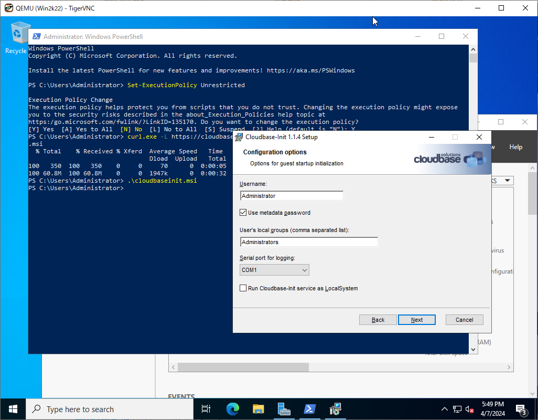Open the Serial port for logging dropdown
Image resolution: width=538 pixels, height=420 pixels.
pos(274,270)
